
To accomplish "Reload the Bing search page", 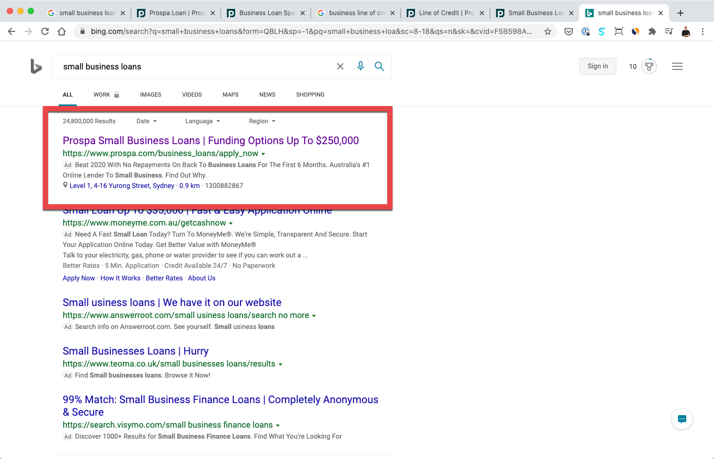I will point(45,31).
